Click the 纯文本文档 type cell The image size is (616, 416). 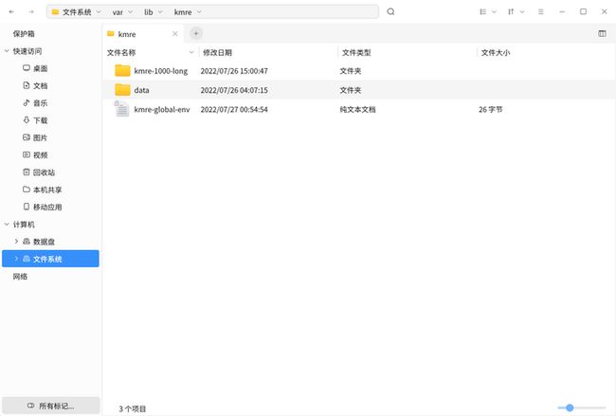[x=357, y=110]
